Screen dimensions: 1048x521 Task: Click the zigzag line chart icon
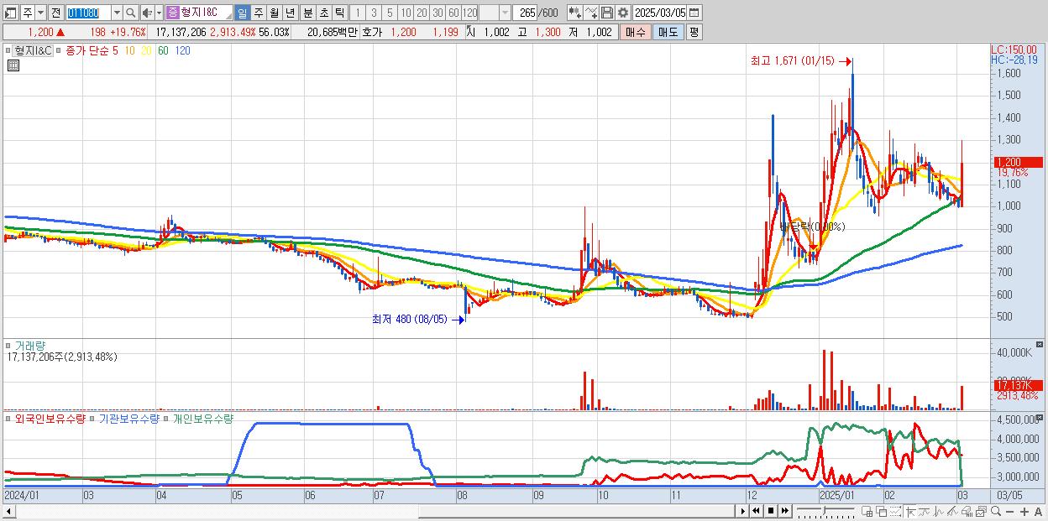[x=939, y=511]
